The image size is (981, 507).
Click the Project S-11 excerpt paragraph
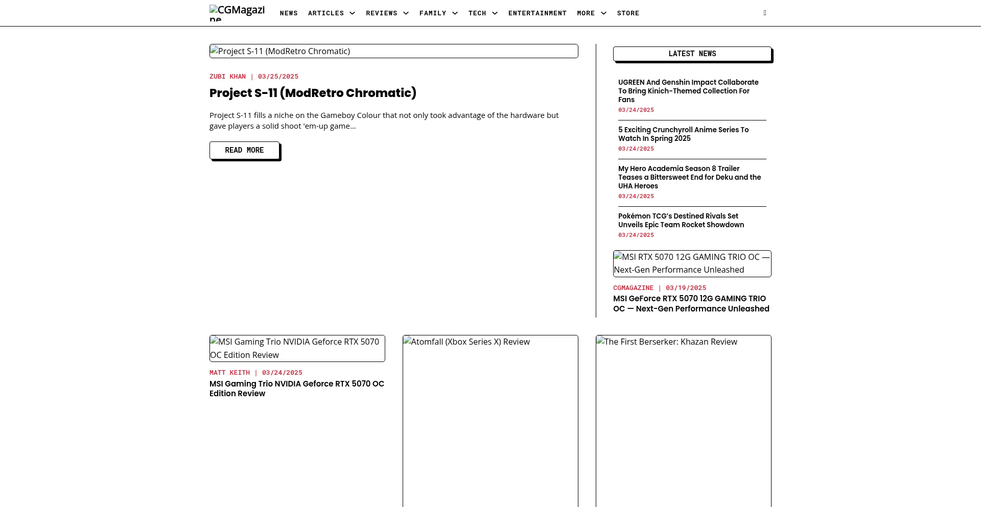click(x=384, y=121)
